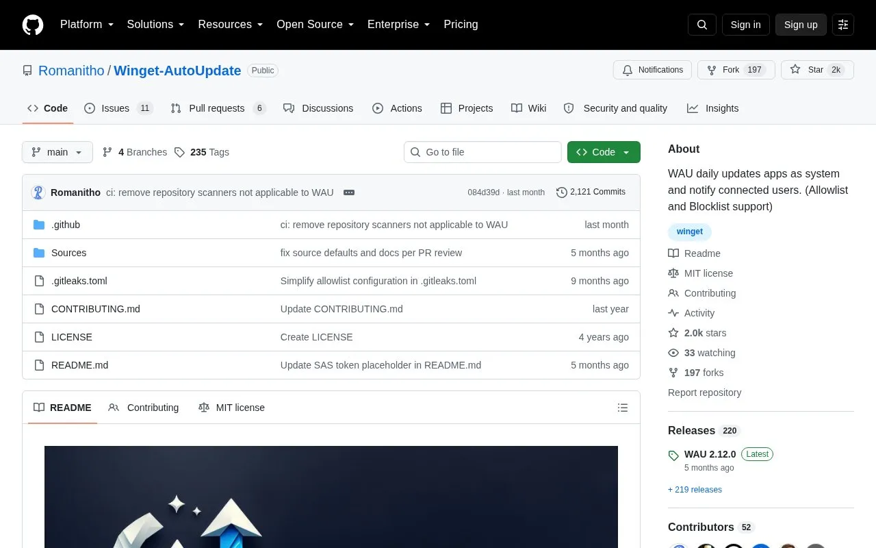Open the Pull requests tab

point(218,108)
